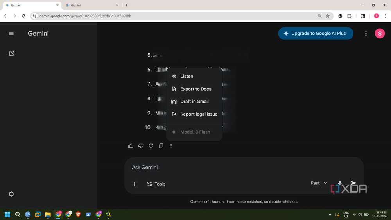Image resolution: width=391 pixels, height=220 pixels.
Task: Regenerate the response with redo icon
Action: tap(151, 146)
